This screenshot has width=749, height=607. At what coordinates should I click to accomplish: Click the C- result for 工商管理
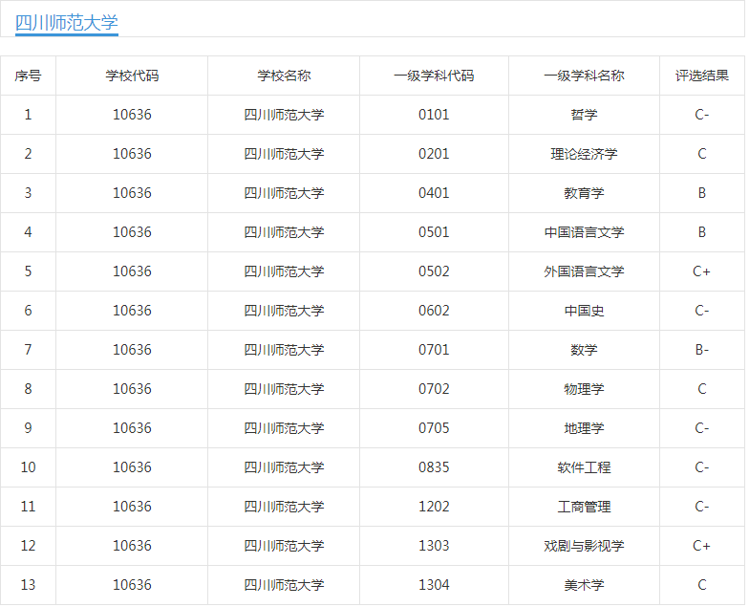[701, 507]
